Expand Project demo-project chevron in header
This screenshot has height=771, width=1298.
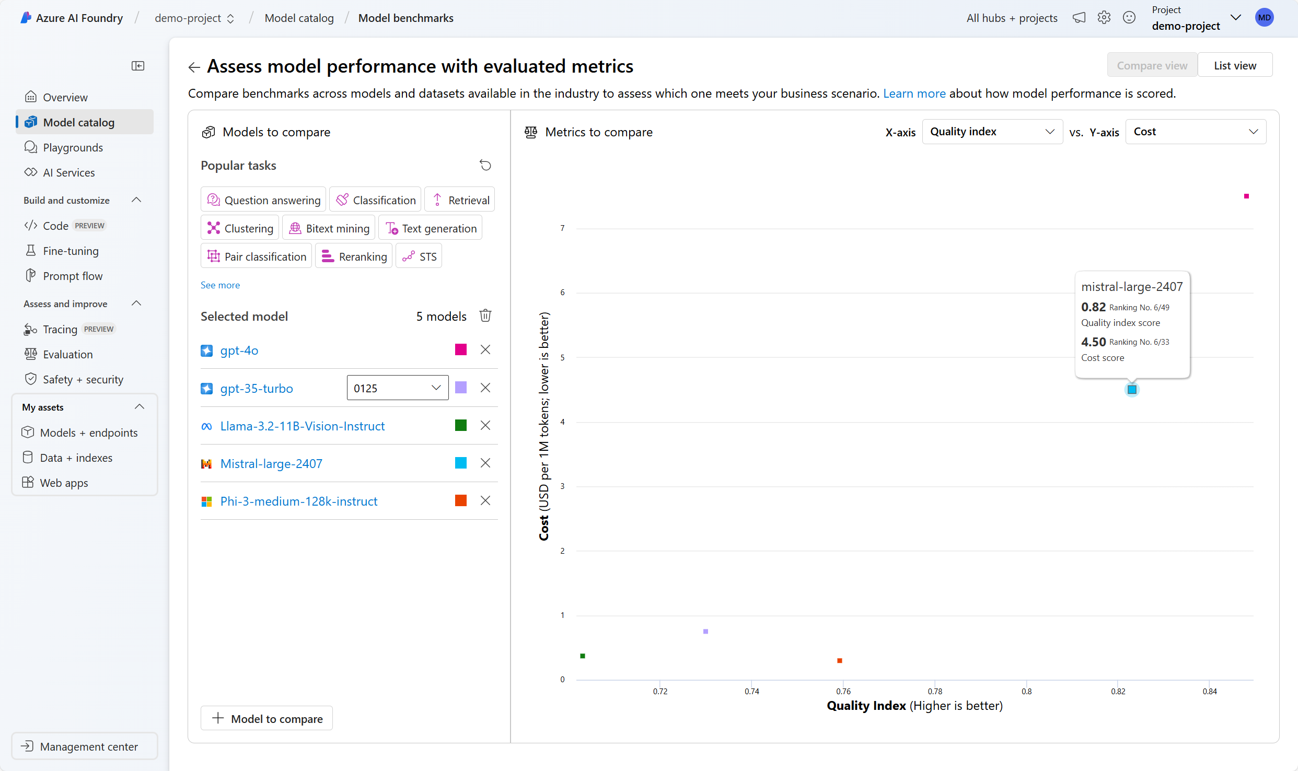1236,18
